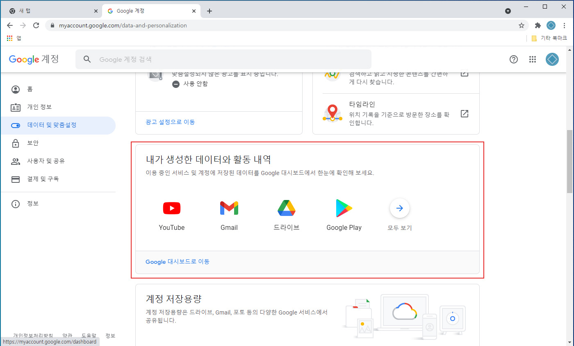Screen dimensions: 574x346
Task: Bookmark this page with the star icon
Action: [522, 25]
